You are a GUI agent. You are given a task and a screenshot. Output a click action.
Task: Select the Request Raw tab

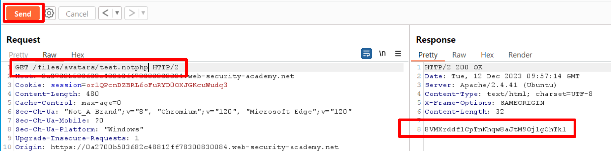click(50, 55)
